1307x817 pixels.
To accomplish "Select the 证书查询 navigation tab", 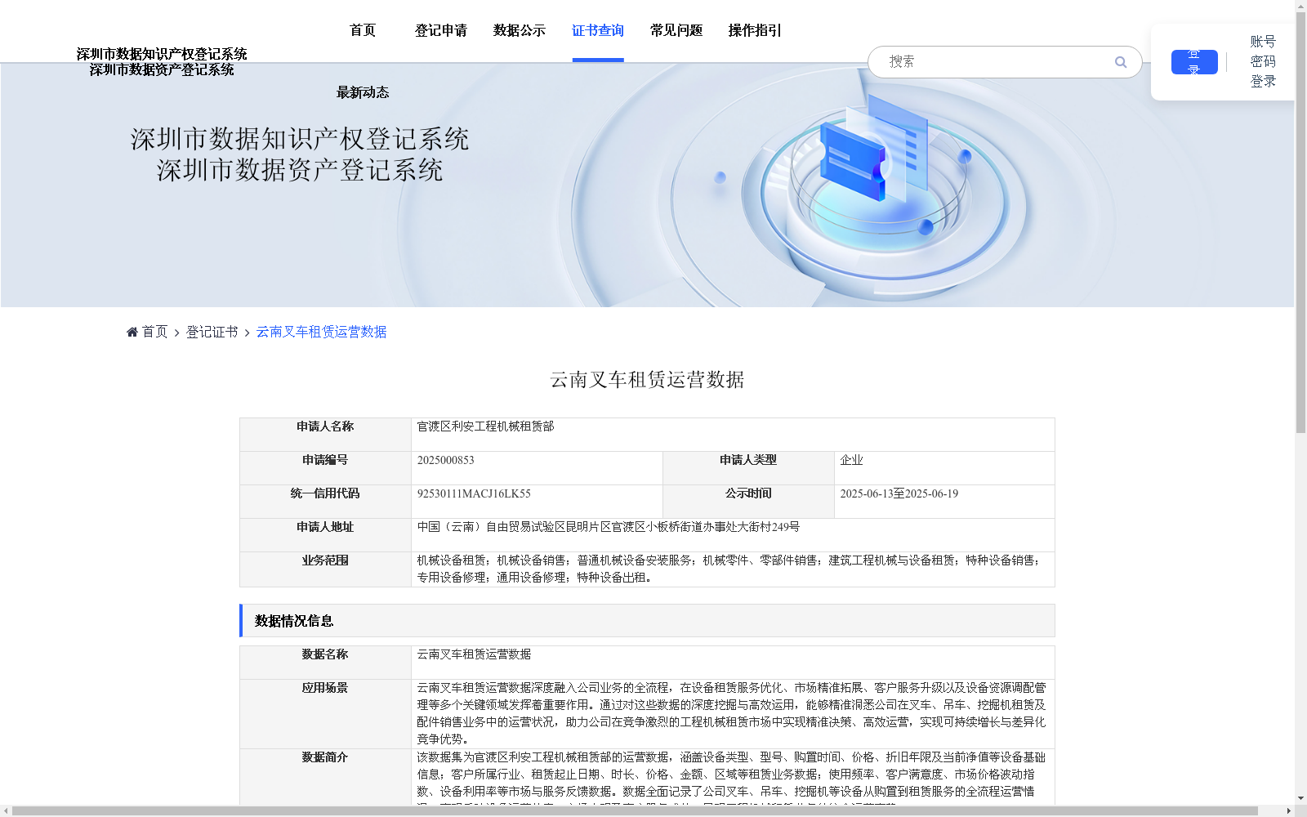I will (598, 30).
